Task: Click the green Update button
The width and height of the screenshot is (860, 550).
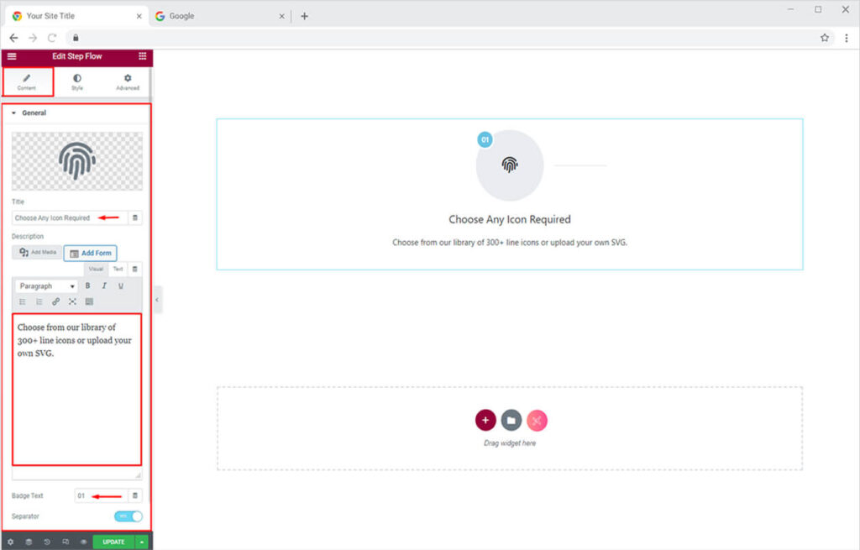Action: 113,542
